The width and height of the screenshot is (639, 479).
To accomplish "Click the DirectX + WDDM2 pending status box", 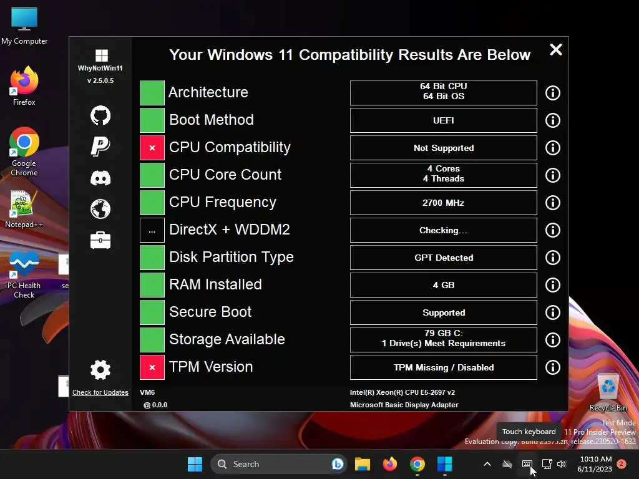I will pyautogui.click(x=152, y=230).
